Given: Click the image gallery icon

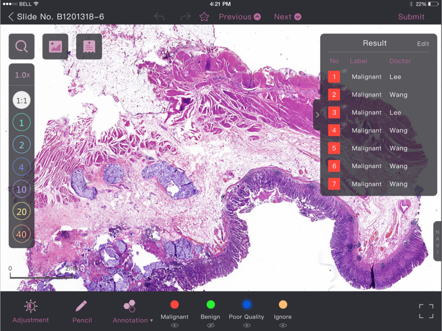Looking at the screenshot, I should pyautogui.click(x=55, y=47).
